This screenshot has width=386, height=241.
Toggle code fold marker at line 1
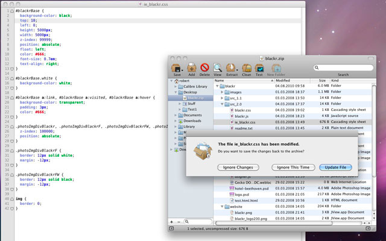point(13,10)
